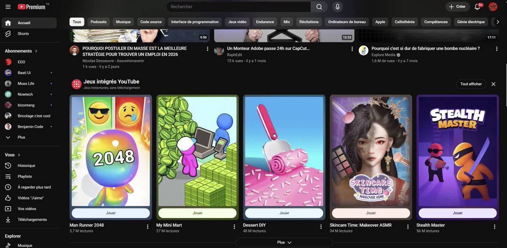Open Téléchargements in sidebar
Viewport: 507px width, 248px height.
point(29,220)
